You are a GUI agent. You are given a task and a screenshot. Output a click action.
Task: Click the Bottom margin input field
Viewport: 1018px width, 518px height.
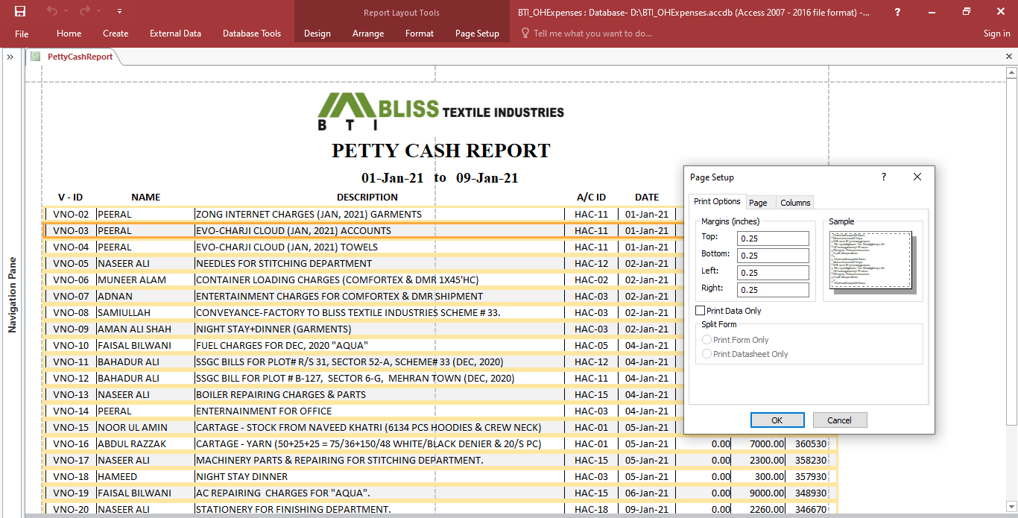click(773, 256)
